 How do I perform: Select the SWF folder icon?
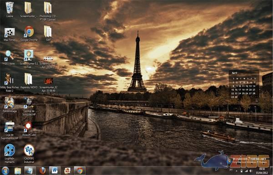pyautogui.click(x=48, y=33)
